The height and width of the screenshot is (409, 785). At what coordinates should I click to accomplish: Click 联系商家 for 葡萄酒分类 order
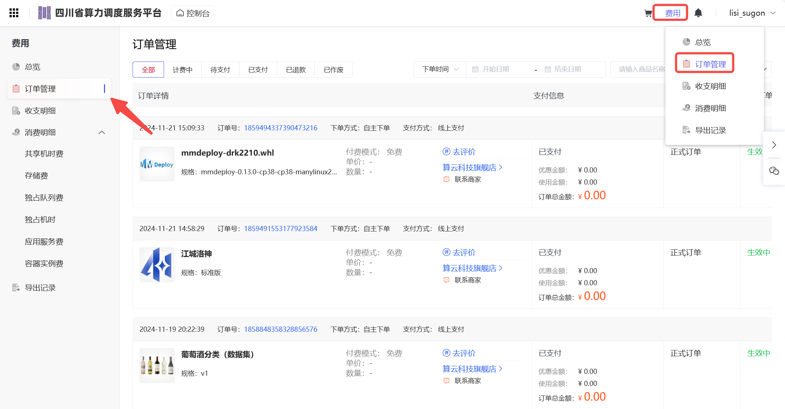462,381
